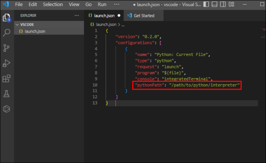Click line number 10 in the gutter

(x=95, y=85)
